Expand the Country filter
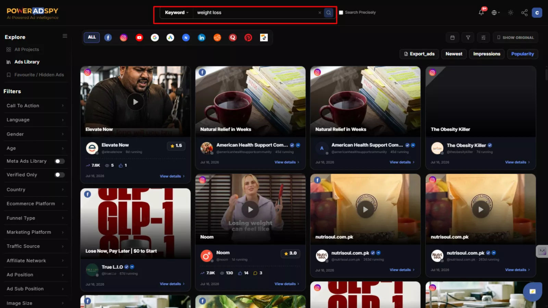The image size is (548, 308). click(35, 190)
